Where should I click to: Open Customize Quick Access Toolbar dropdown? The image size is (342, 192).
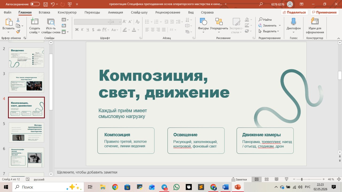(77, 4)
